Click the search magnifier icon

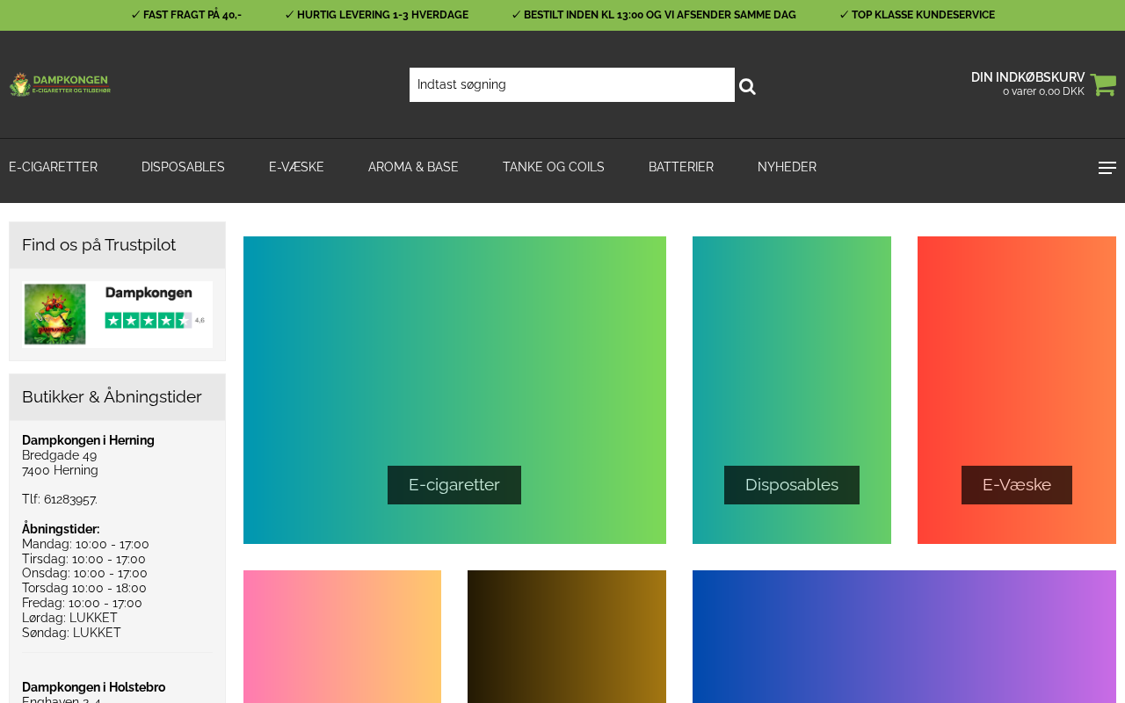[x=747, y=86]
